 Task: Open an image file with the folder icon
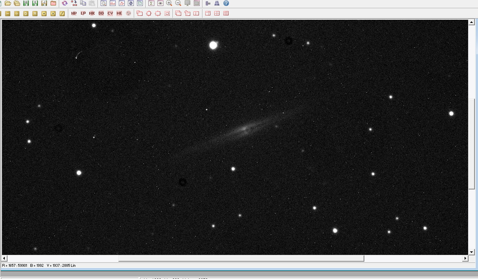(7, 3)
